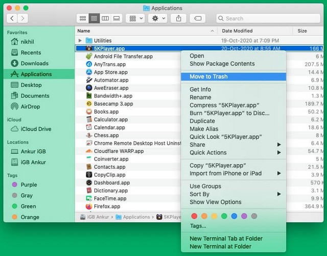This screenshot has width=327, height=256.
Task: Click the Share toolbar icon
Action: 179,18
